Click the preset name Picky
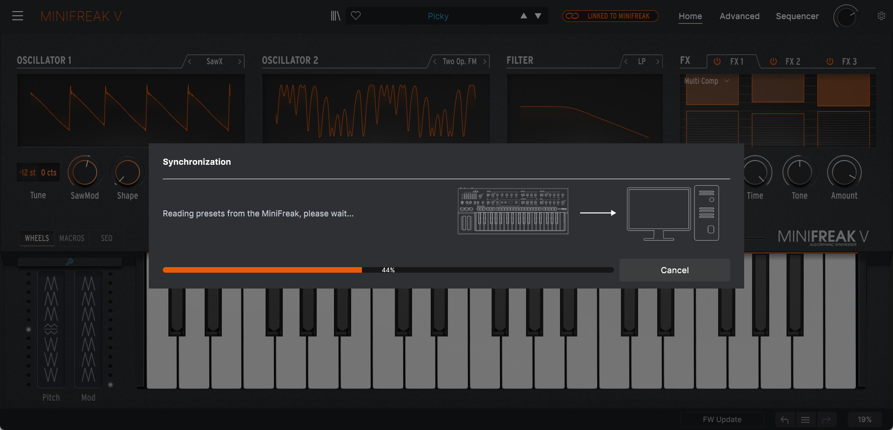Screen dimensions: 893x430 [x=438, y=16]
